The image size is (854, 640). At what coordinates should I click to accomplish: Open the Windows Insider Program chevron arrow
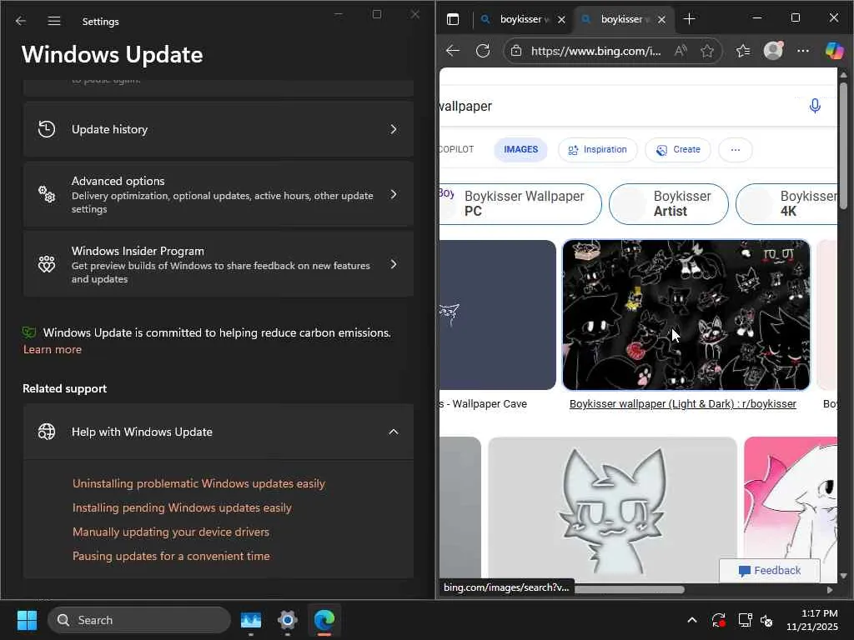point(394,264)
